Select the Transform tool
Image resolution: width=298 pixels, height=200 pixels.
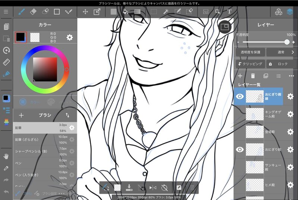[97, 12]
